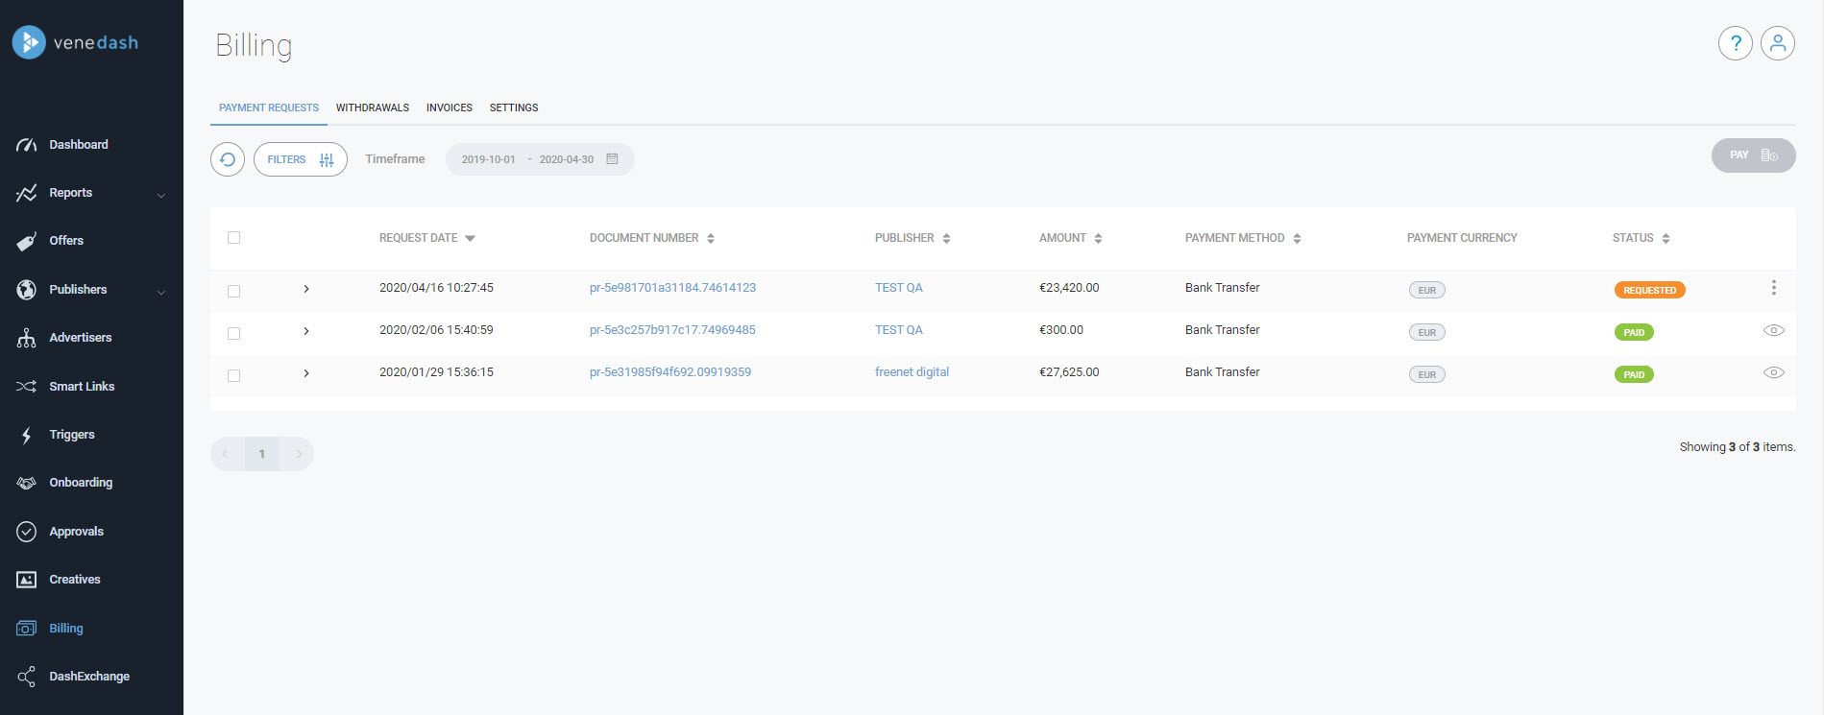Screen dimensions: 1824x715
Task: Tick the select-all checkbox in table header
Action: tap(233, 238)
